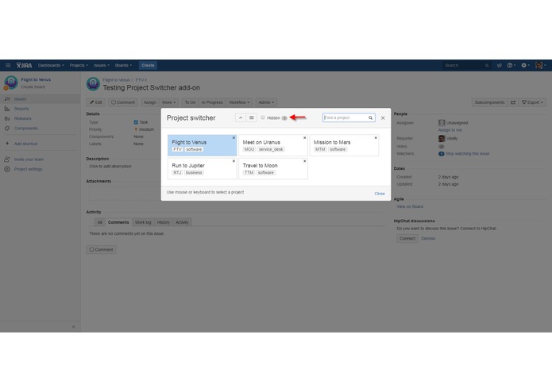Click Assign to me link
Image resolution: width=552 pixels, height=392 pixels.
450,130
